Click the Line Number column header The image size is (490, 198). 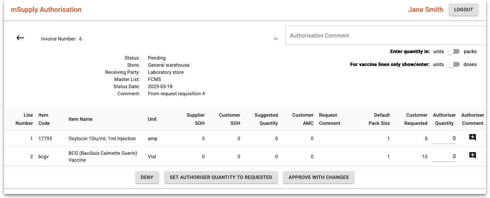pos(24,119)
